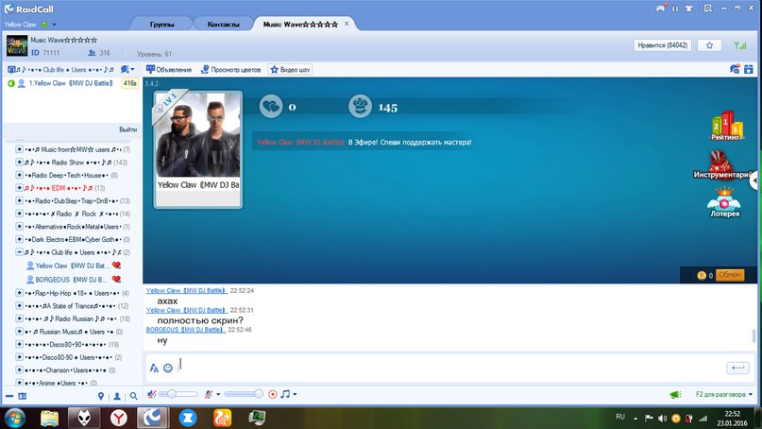Expand the Radio Show channel
Image resolution: width=762 pixels, height=429 pixels.
tap(19, 162)
